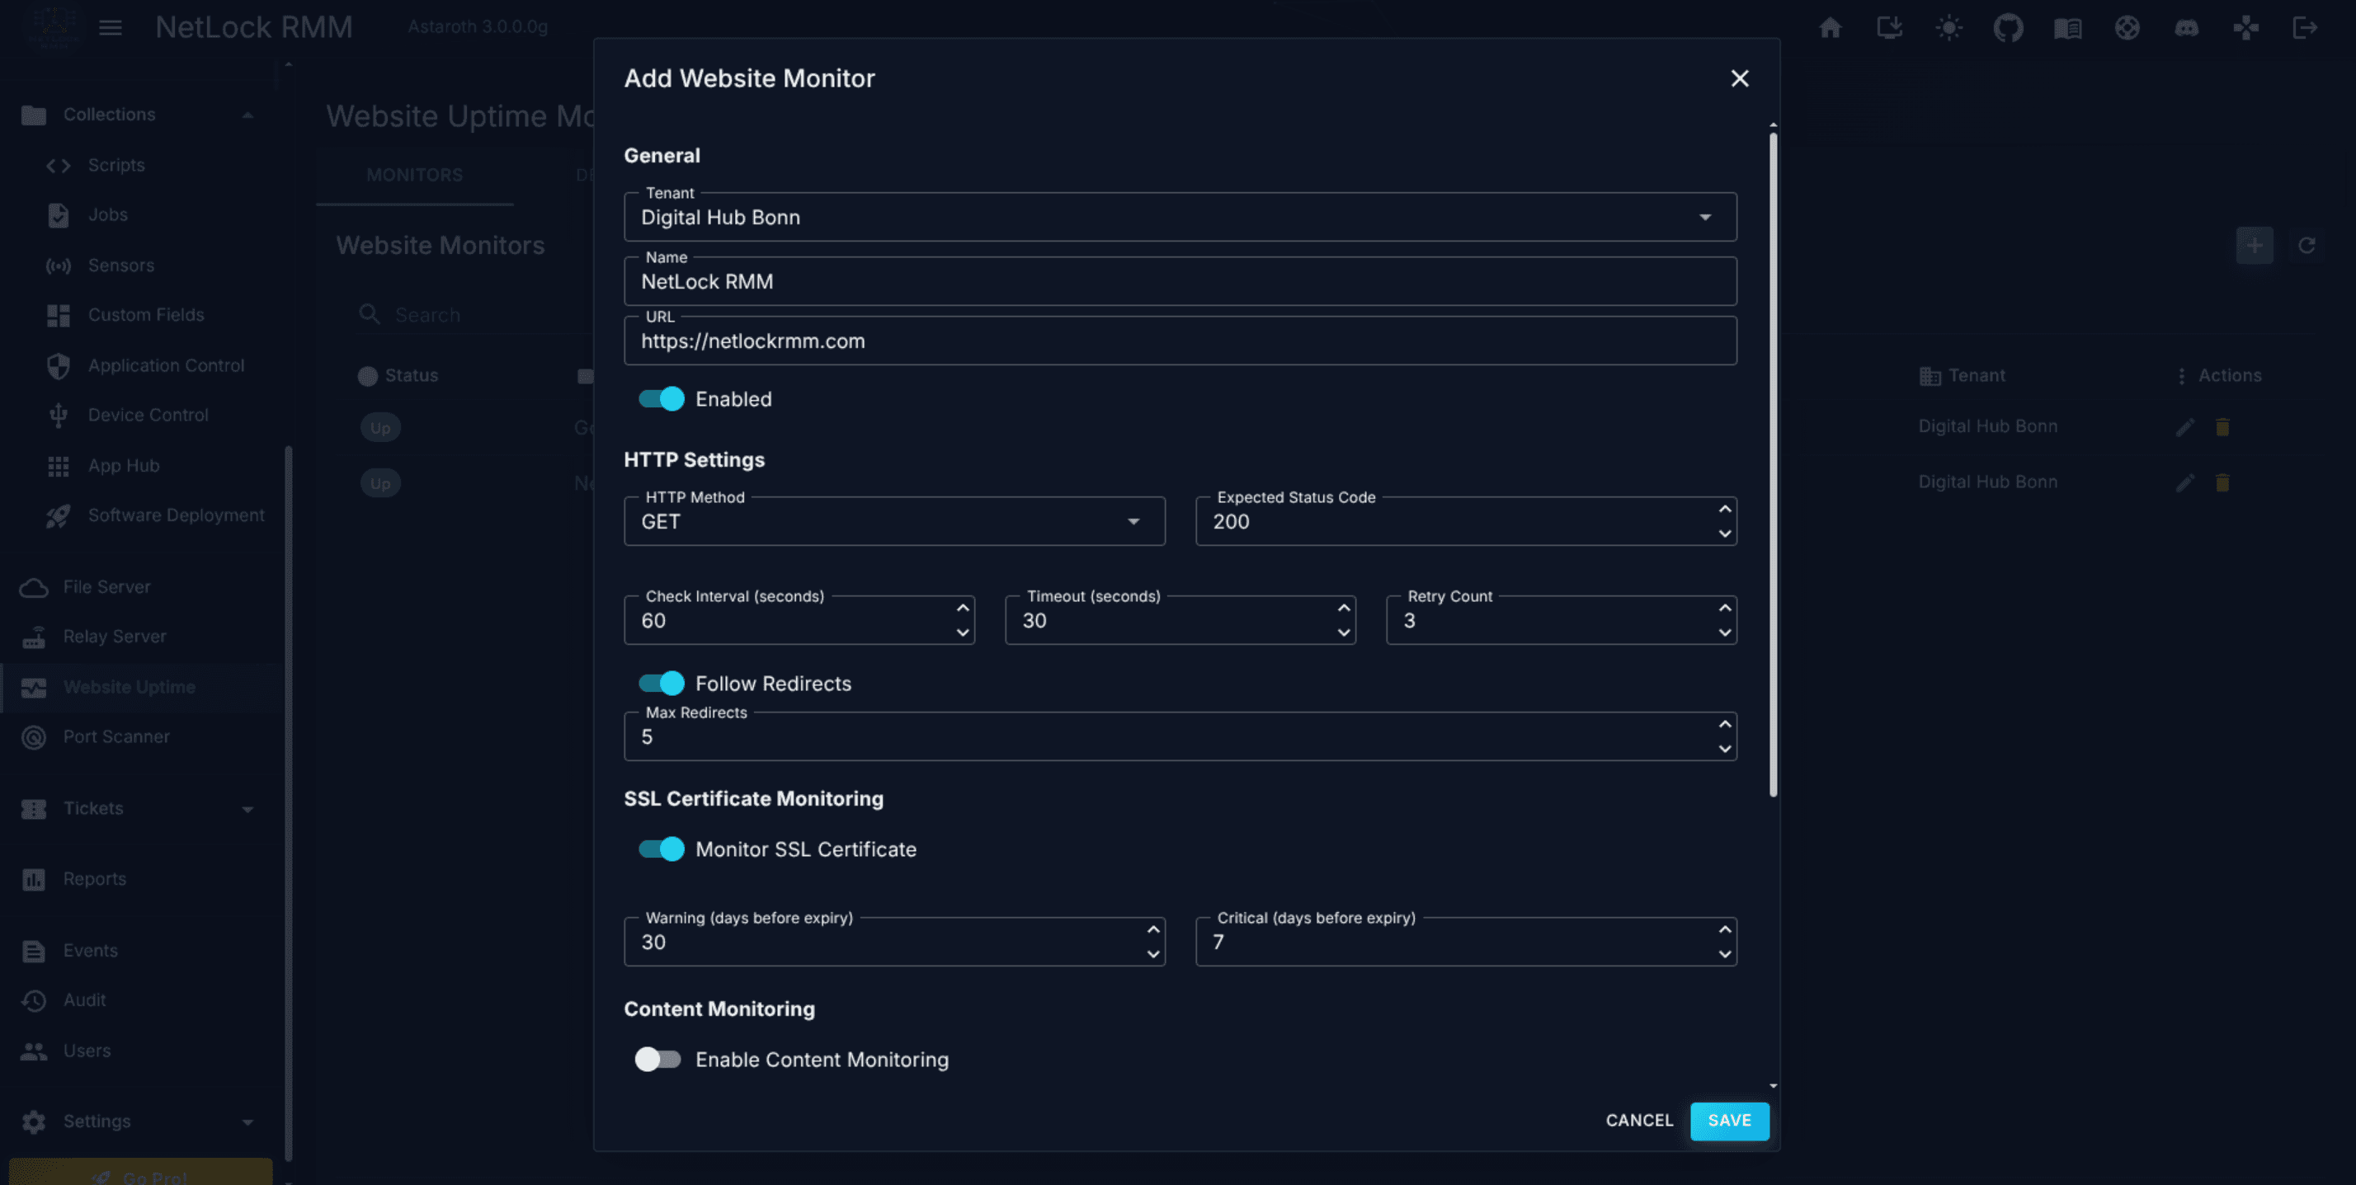Click the add monitor plus icon
2356x1185 pixels.
click(2255, 245)
